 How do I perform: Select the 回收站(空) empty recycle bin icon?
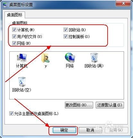click(22, 82)
